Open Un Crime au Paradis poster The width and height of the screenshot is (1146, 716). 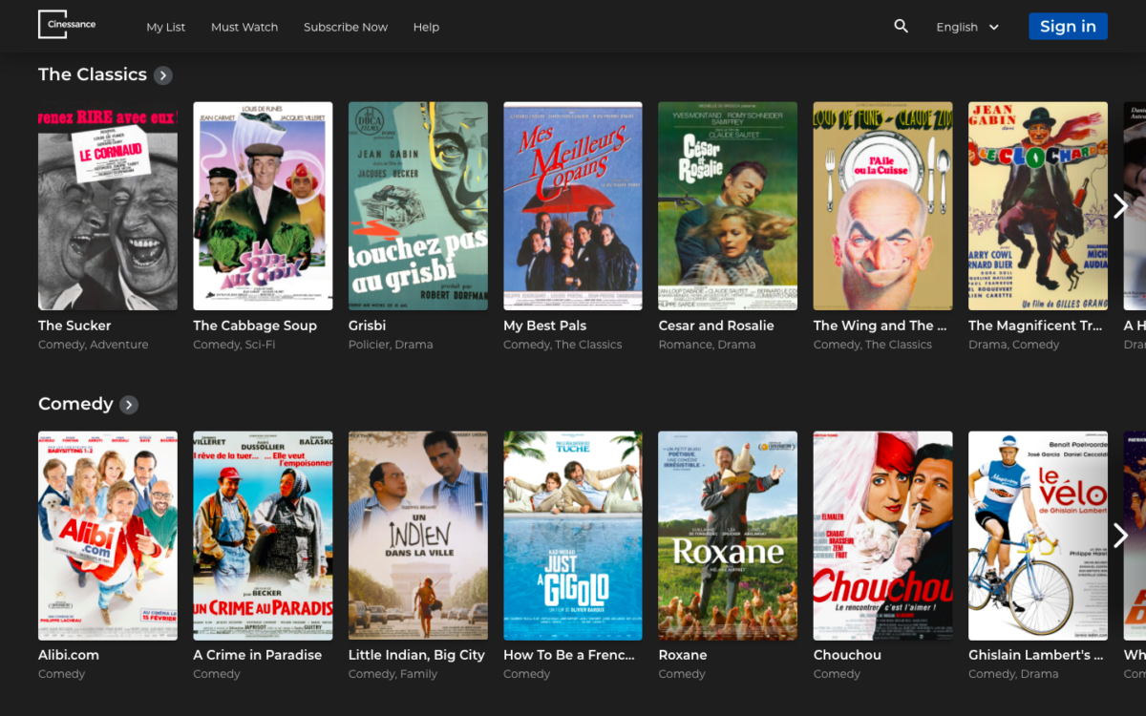(x=263, y=536)
